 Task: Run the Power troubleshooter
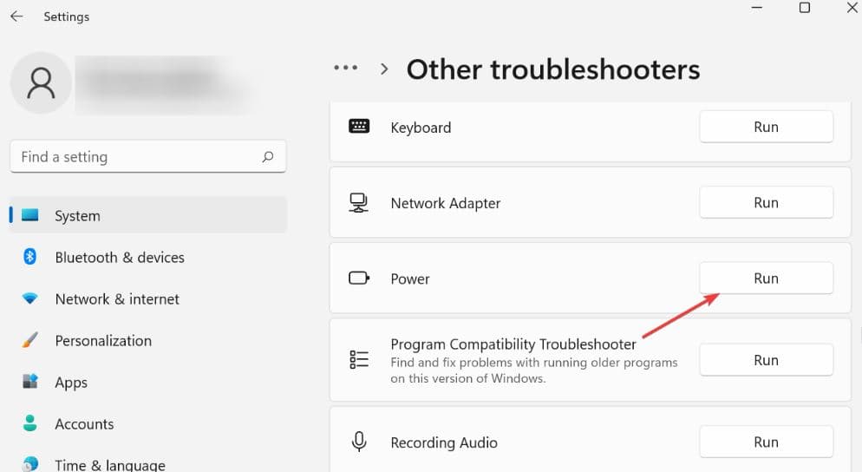(x=766, y=279)
